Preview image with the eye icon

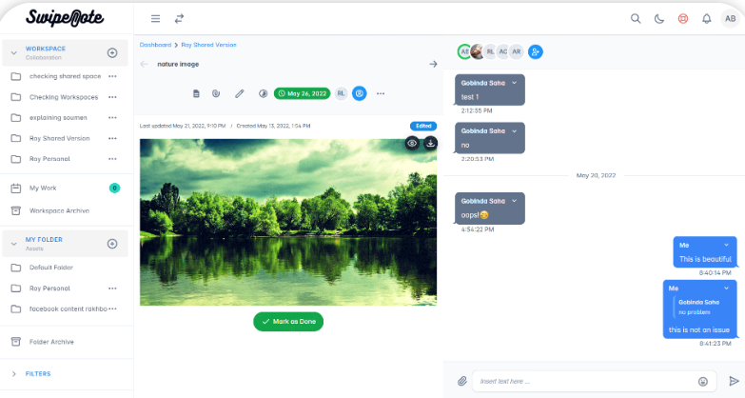click(412, 143)
